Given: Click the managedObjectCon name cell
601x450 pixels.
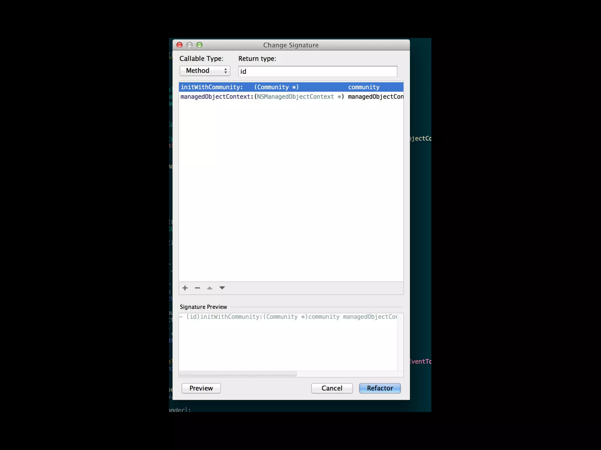Looking at the screenshot, I should [x=375, y=97].
